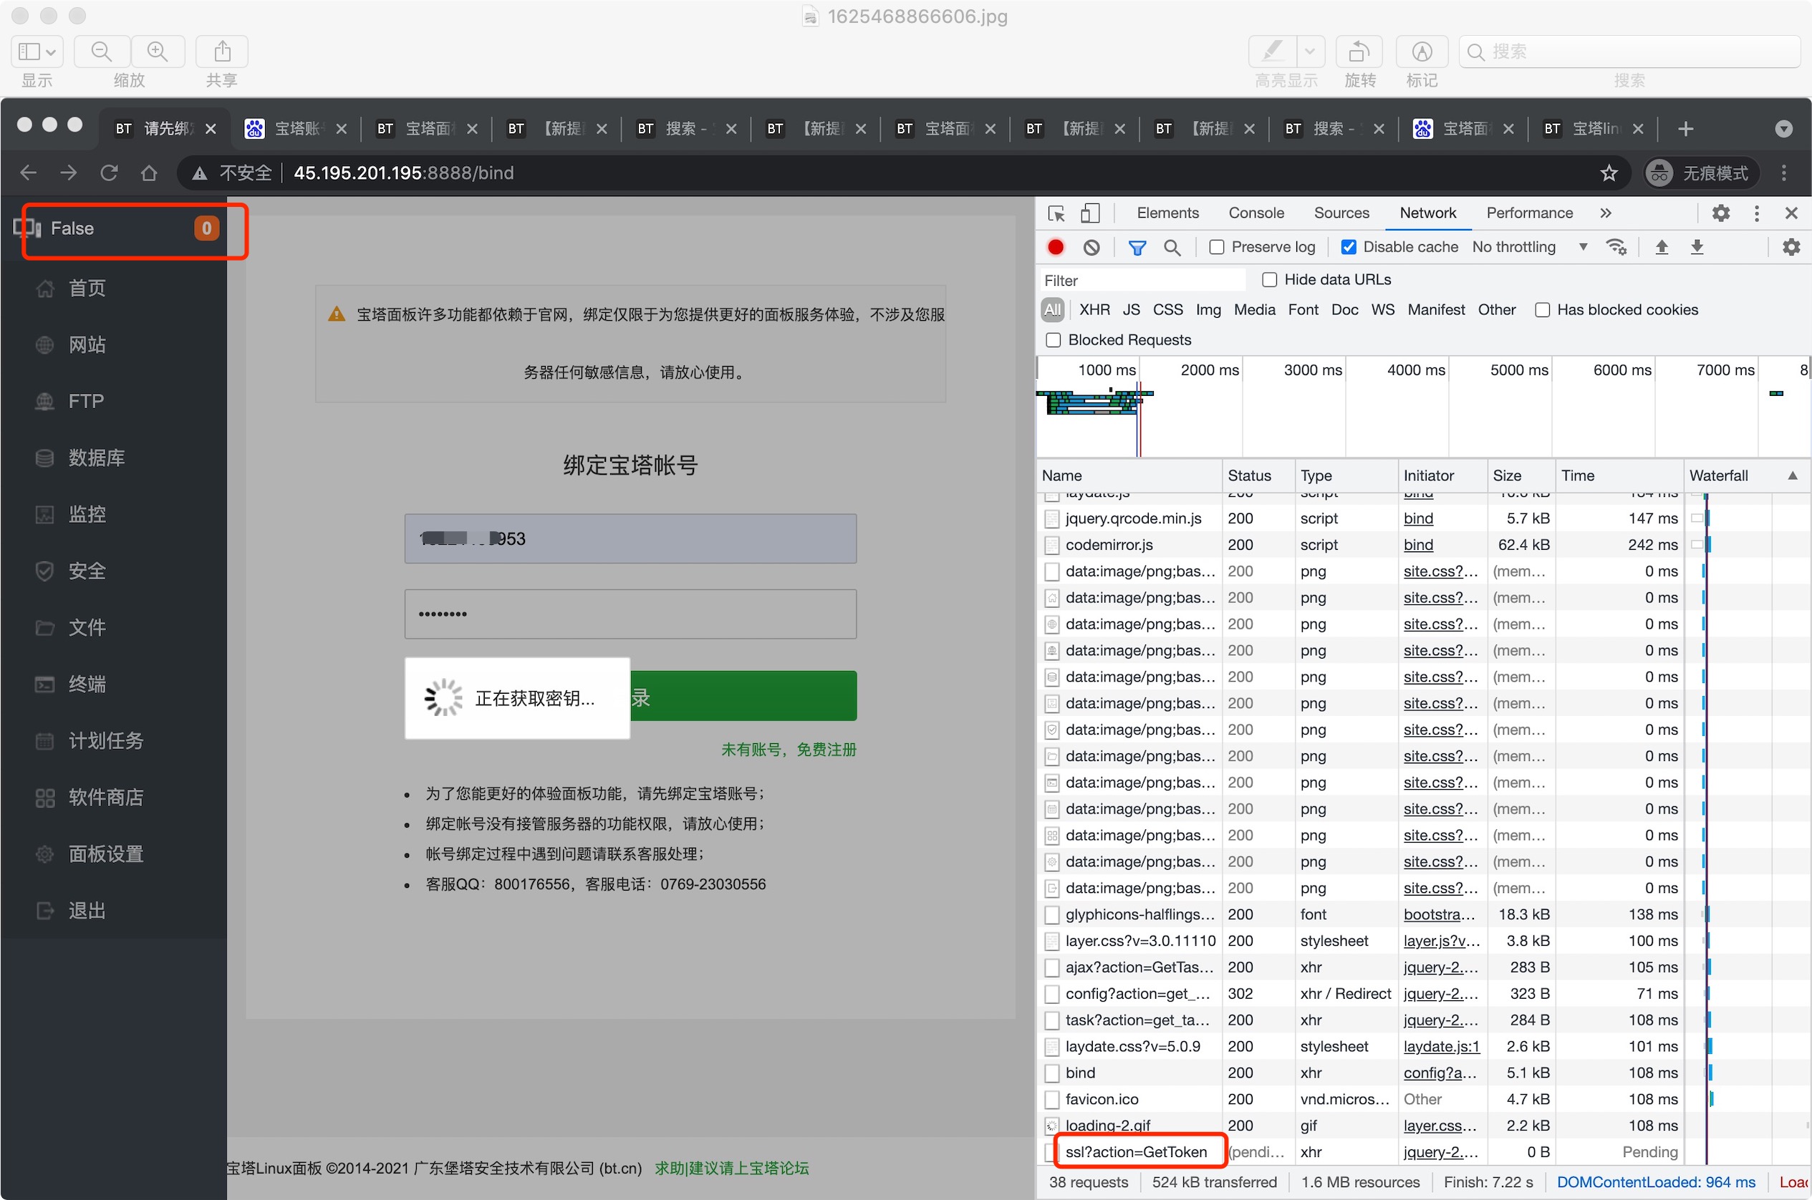Open network search with magnifier icon
1812x1200 pixels.
[x=1172, y=247]
